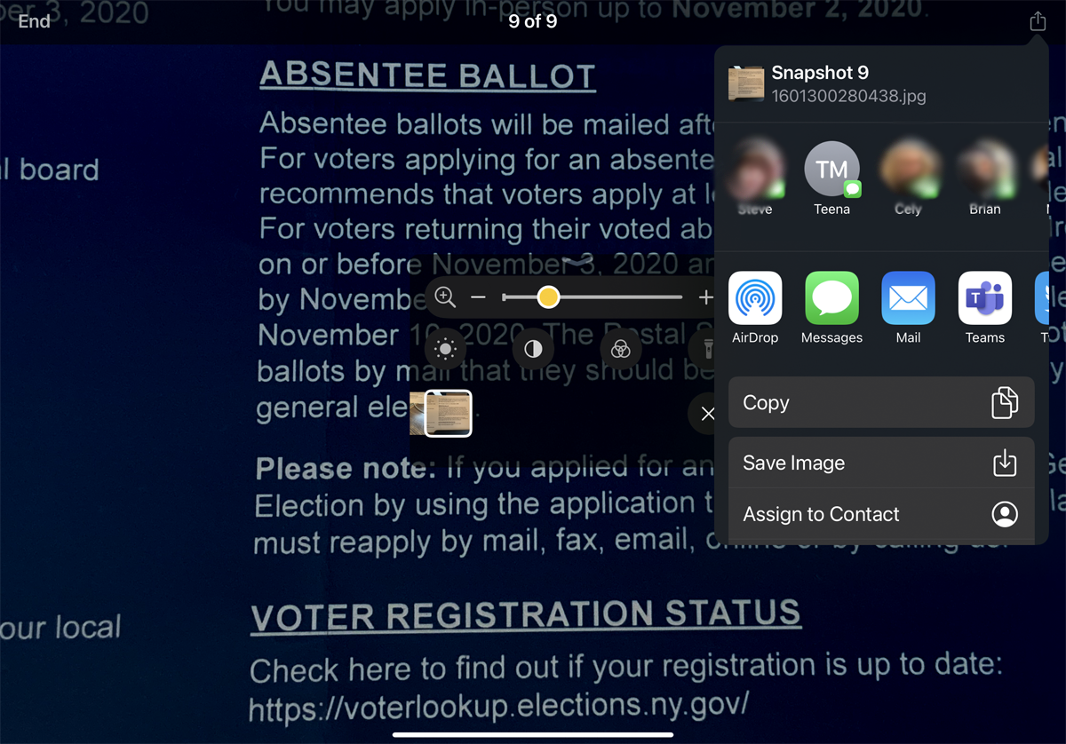1066x744 pixels.
Task: Toggle the flashlight icon
Action: click(x=705, y=349)
